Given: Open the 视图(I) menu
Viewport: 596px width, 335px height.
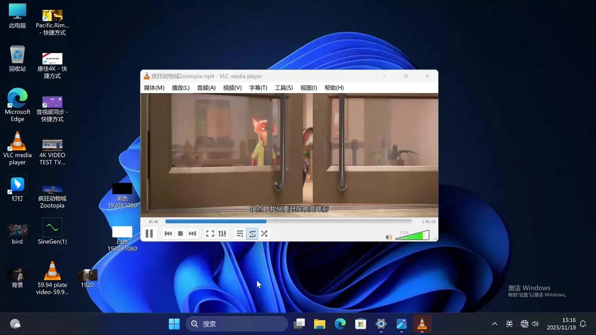Looking at the screenshot, I should click(x=309, y=87).
